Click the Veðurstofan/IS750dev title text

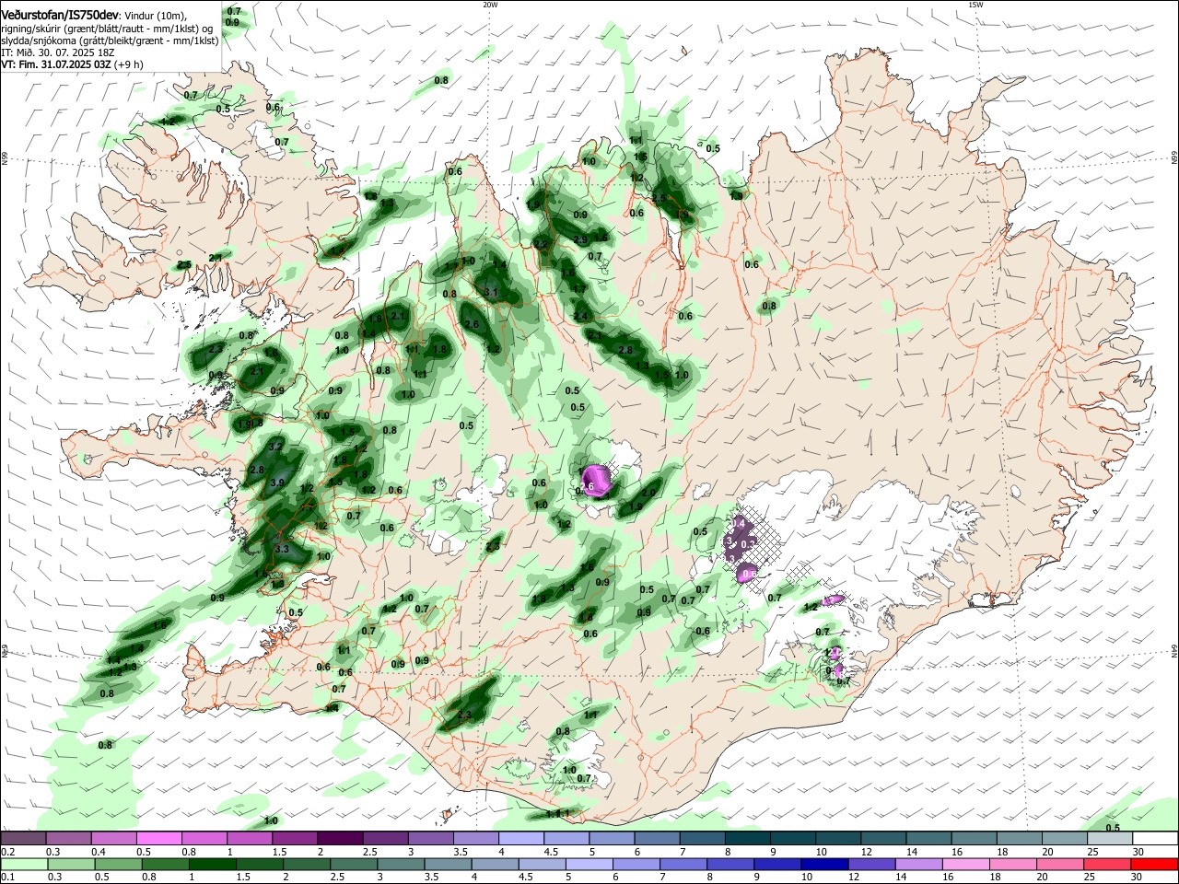(58, 16)
